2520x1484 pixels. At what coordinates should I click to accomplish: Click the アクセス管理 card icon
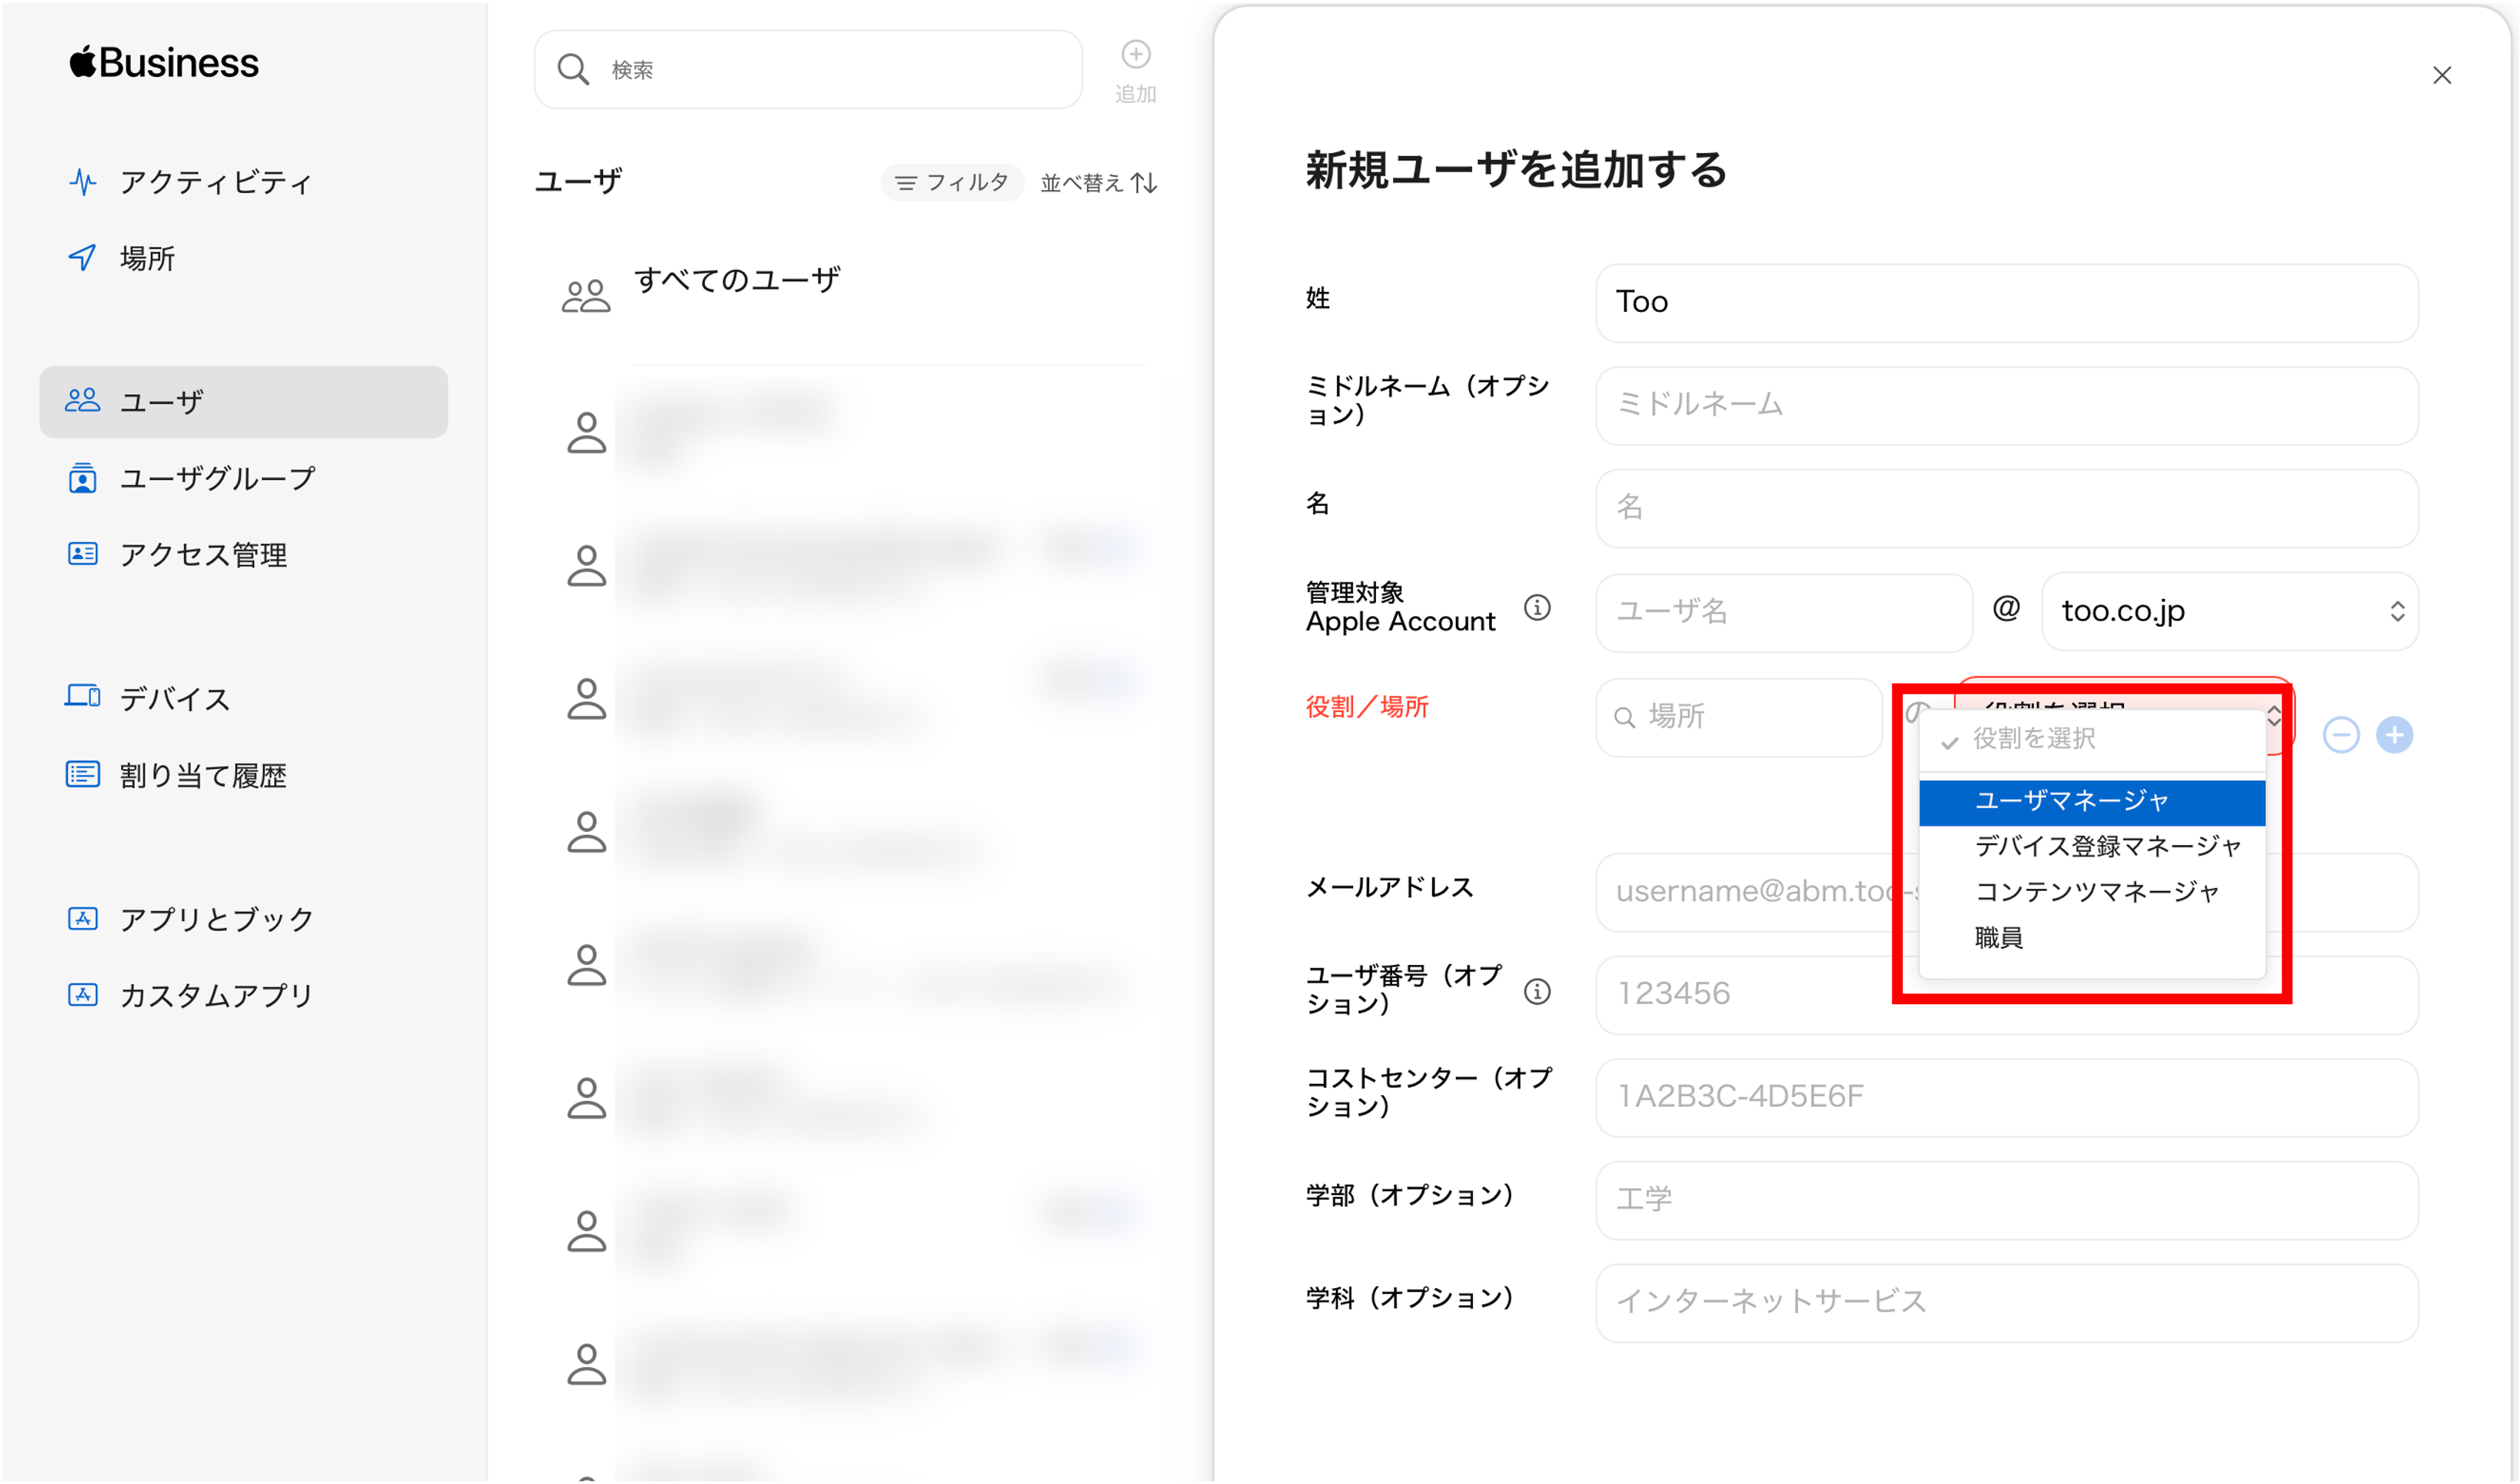pos(82,555)
